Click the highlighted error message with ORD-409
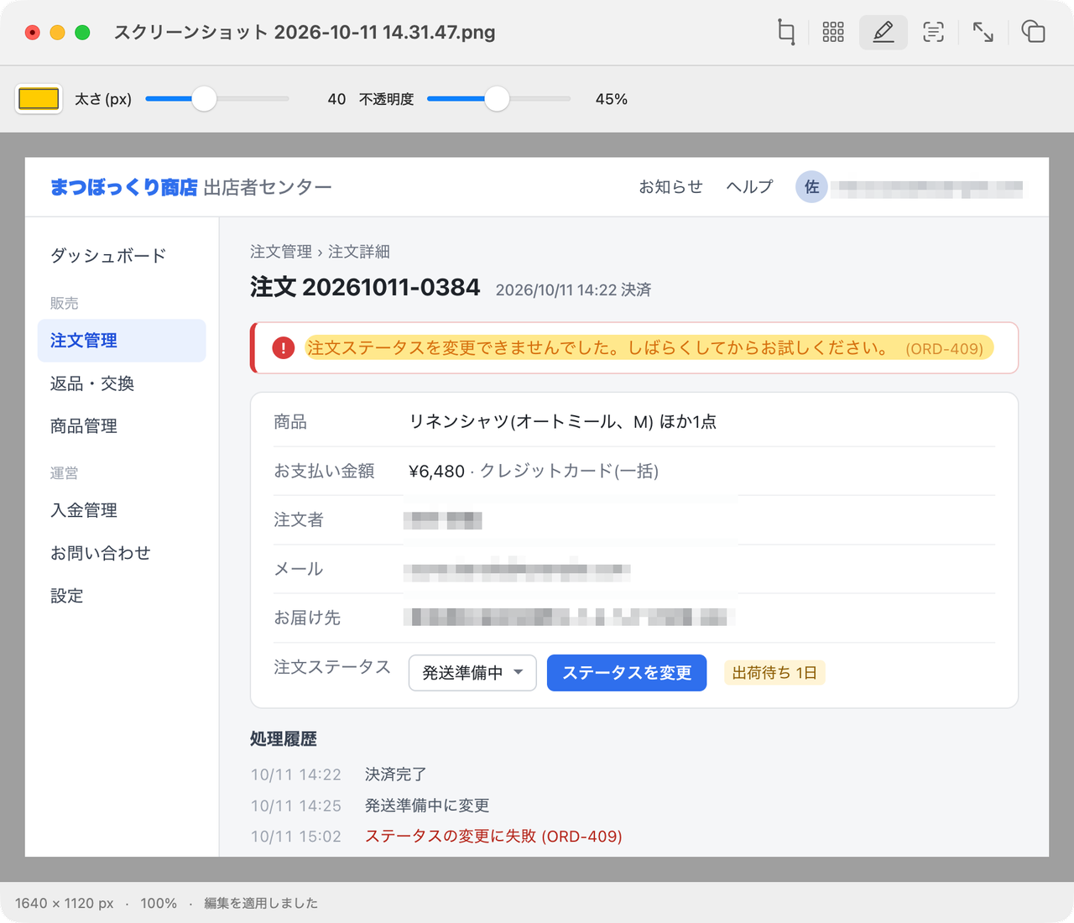 point(649,347)
